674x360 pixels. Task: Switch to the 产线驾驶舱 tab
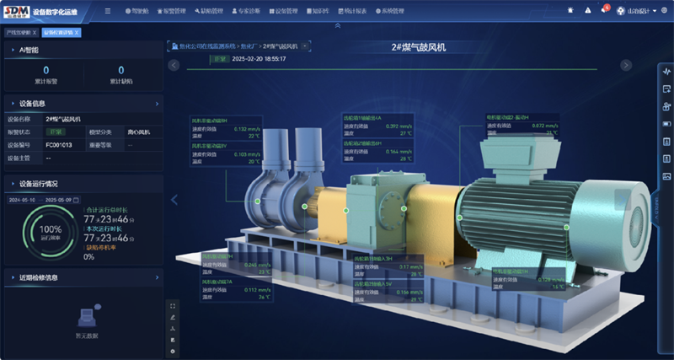coord(17,32)
